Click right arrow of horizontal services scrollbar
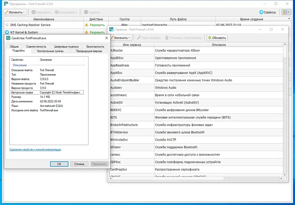The width and height of the screenshot is (295, 205). coord(281,179)
